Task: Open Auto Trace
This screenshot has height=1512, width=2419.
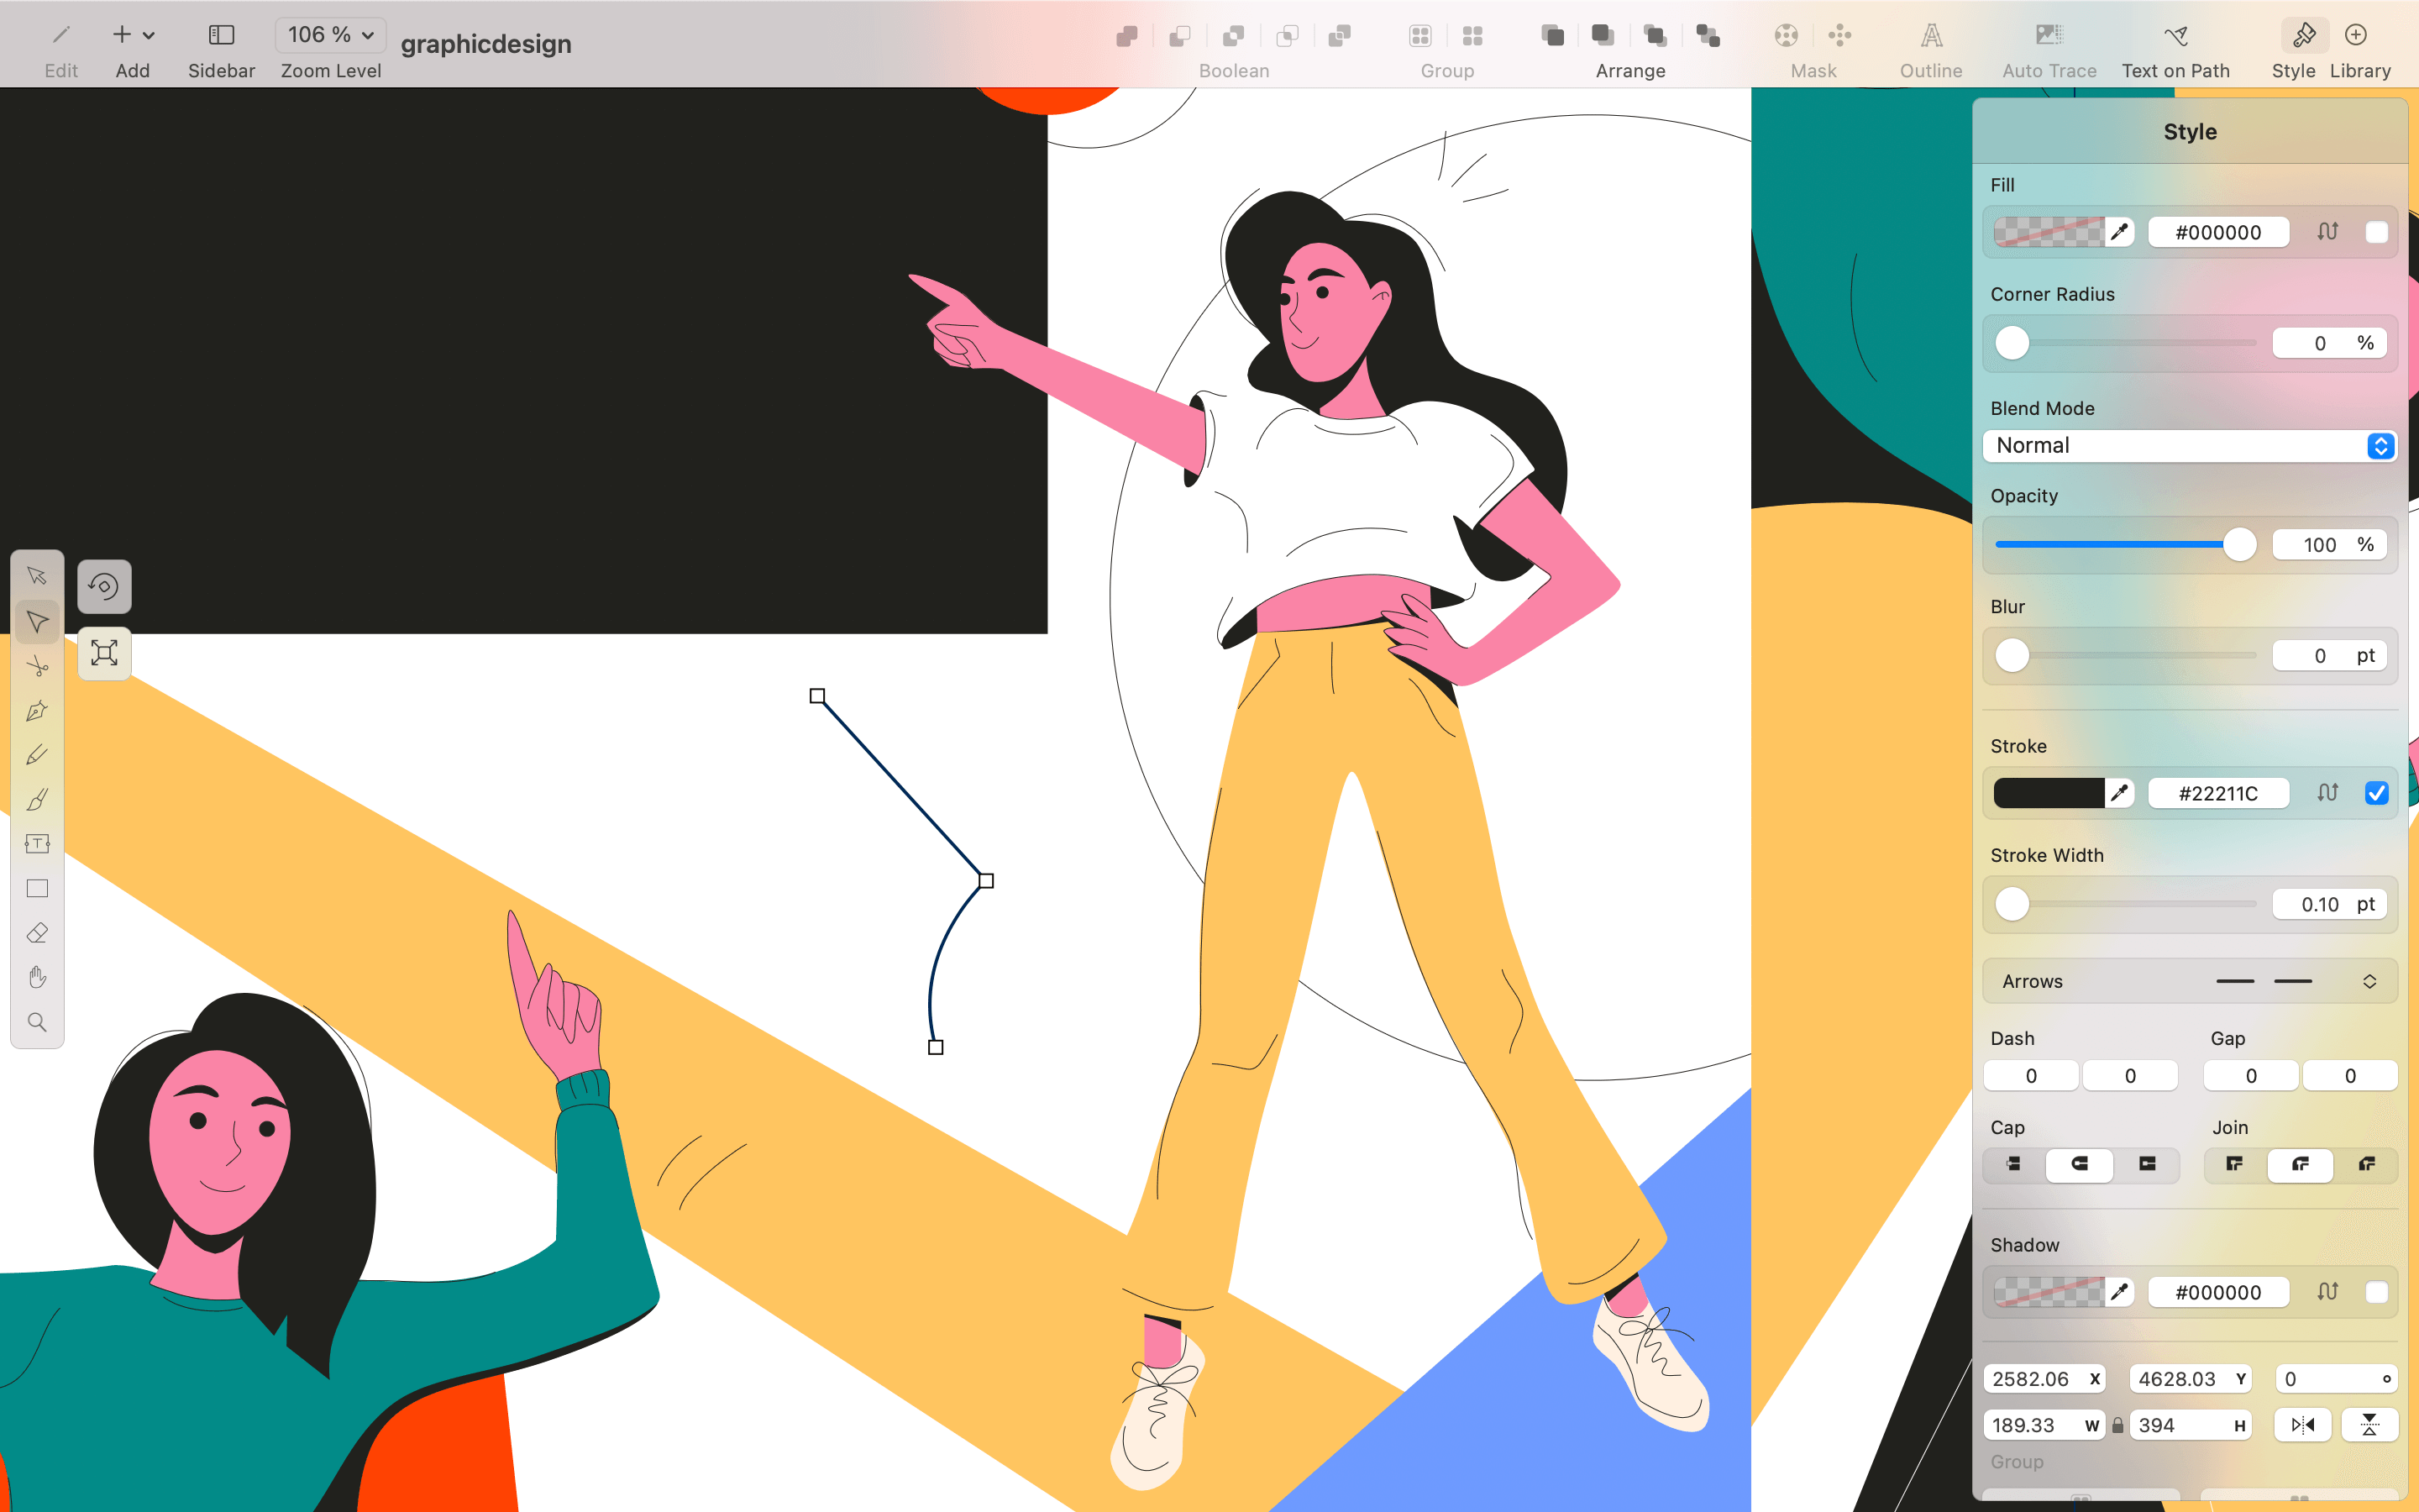Action: (2049, 36)
